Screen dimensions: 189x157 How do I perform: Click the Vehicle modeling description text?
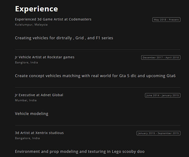pos(31,114)
